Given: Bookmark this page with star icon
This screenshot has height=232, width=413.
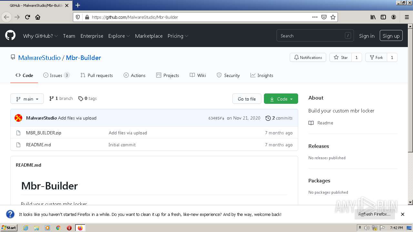Looking at the screenshot, I should (333, 17).
